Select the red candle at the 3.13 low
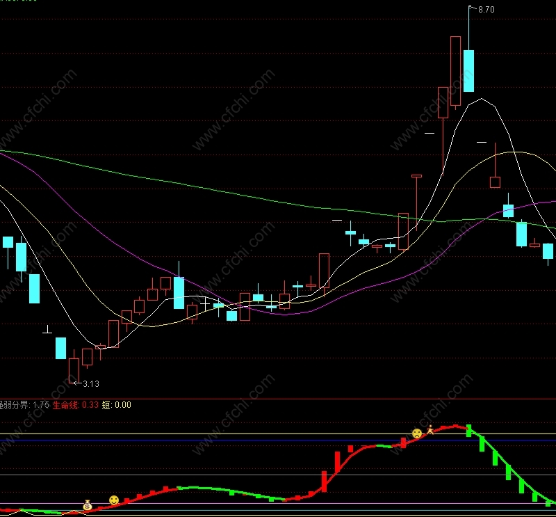 click(74, 371)
